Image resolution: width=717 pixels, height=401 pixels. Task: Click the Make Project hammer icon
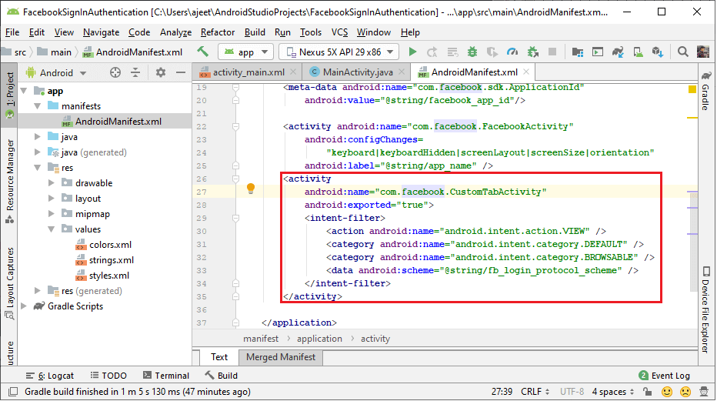pyautogui.click(x=202, y=52)
